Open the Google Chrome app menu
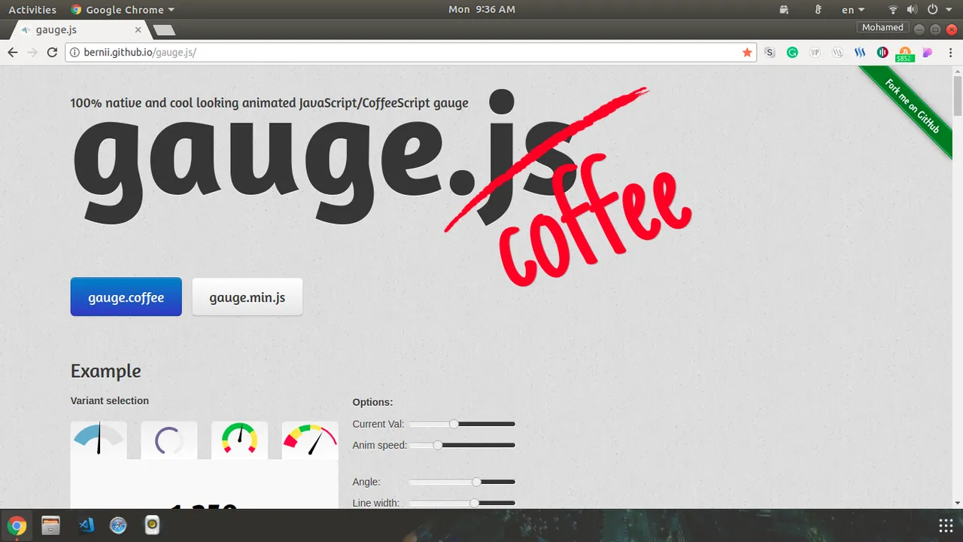This screenshot has height=542, width=963. pos(123,10)
